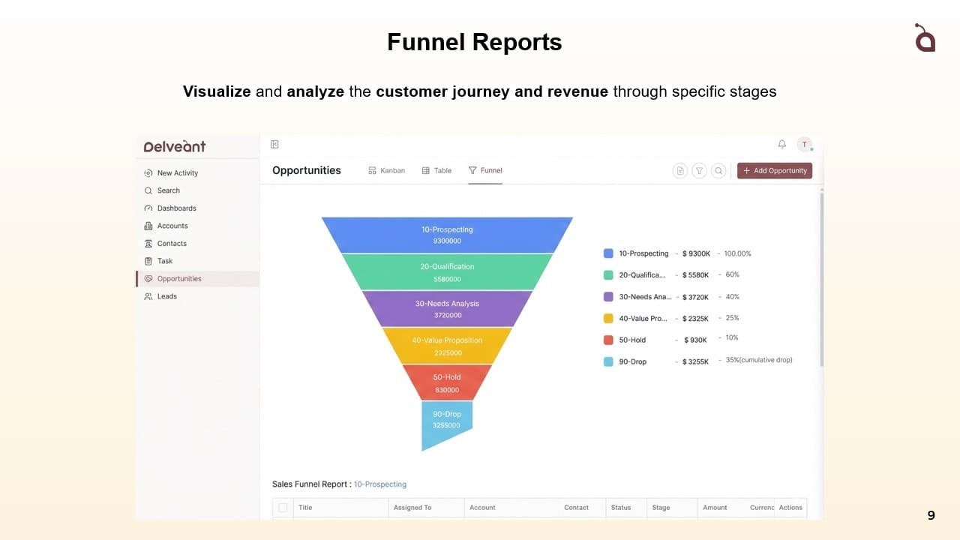Open the 10-Prospecting report link
The height and width of the screenshot is (540, 960).
379,484
